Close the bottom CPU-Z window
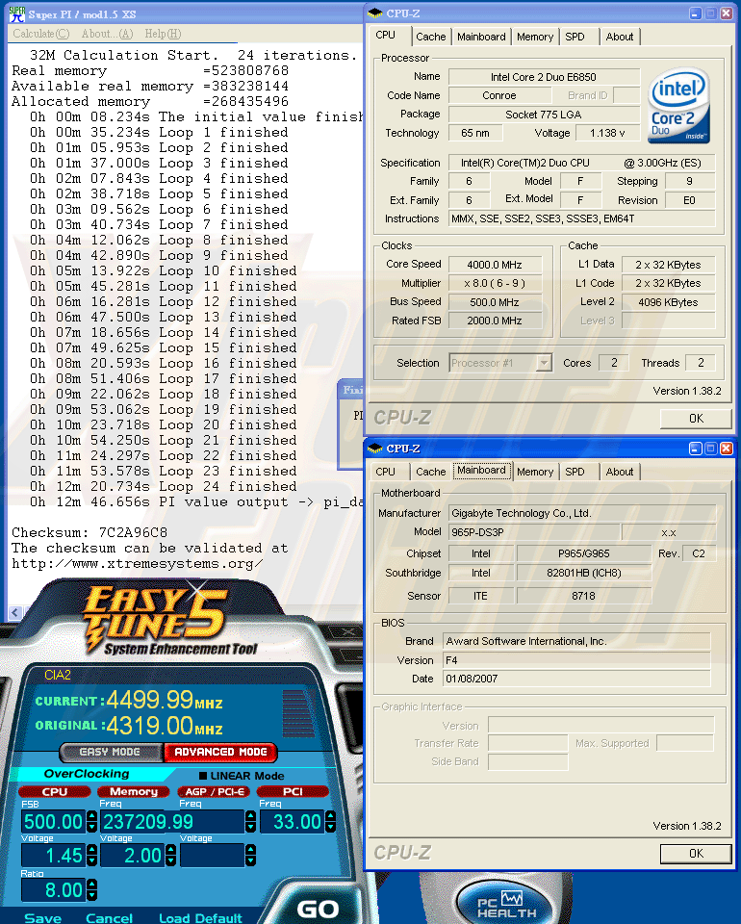This screenshot has height=924, width=741. (x=727, y=449)
